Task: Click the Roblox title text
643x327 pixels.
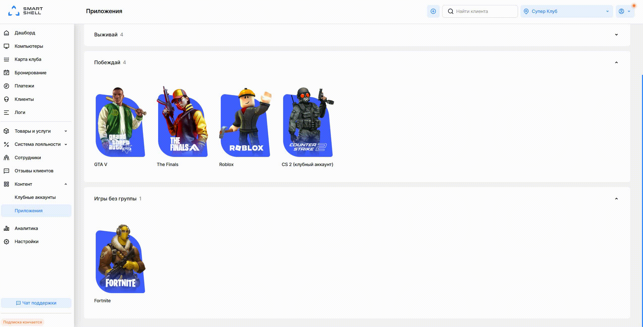Action: coord(226,165)
